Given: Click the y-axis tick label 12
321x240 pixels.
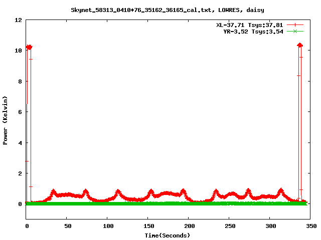Looking at the screenshot, I should pyautogui.click(x=18, y=20).
